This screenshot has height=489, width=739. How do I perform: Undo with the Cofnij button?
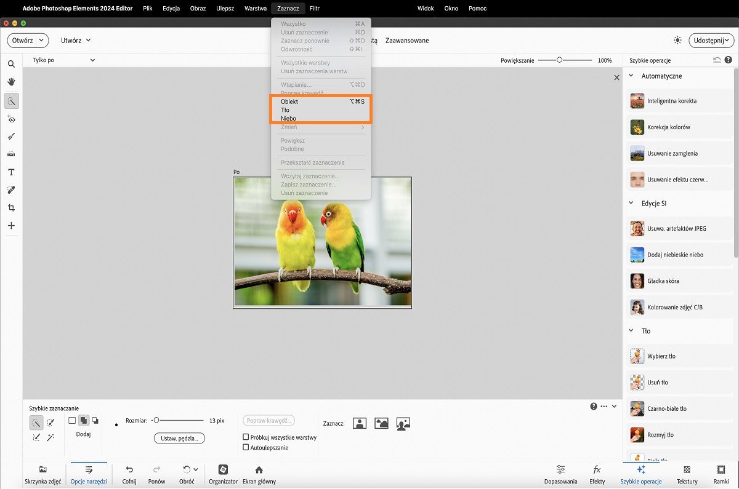click(129, 474)
